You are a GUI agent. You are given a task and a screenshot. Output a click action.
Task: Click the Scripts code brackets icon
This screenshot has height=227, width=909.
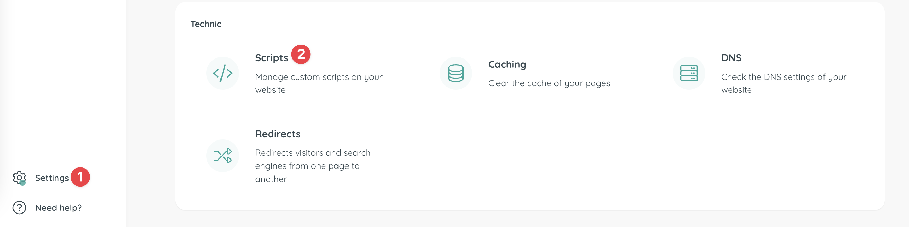tap(223, 73)
